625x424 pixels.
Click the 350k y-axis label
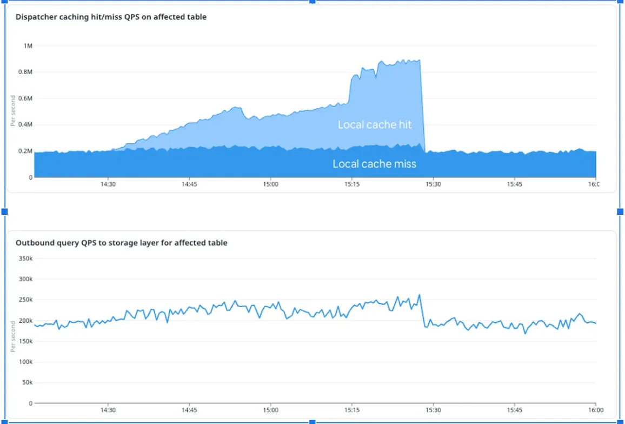[25, 259]
